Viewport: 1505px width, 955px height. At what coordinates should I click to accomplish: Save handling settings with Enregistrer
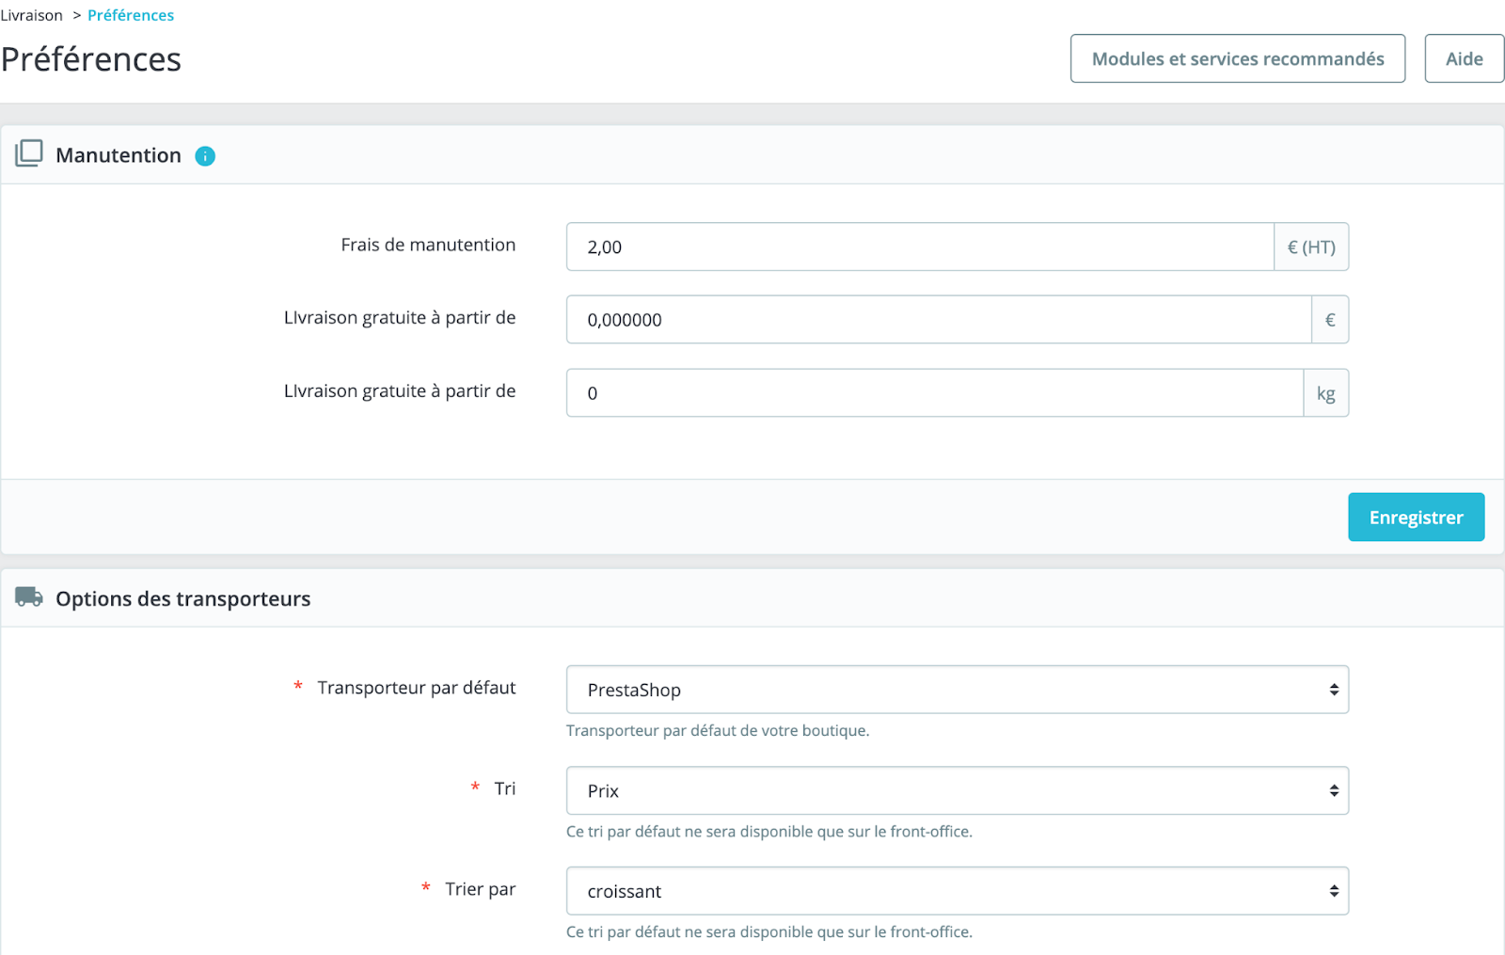(x=1416, y=517)
